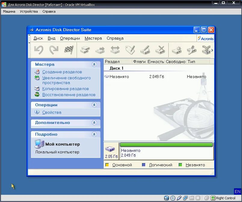The height and width of the screenshot is (202, 242).
Task: Click the VirtualBox shared folders indicator
Action: point(192,198)
